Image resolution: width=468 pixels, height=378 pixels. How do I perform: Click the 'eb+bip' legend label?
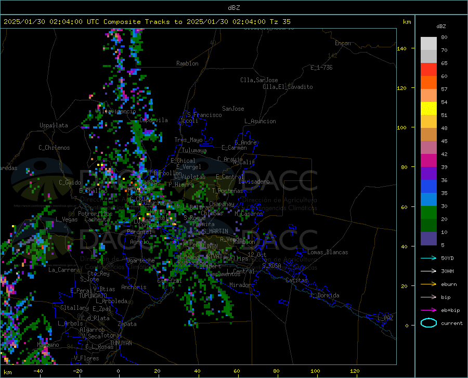(450, 310)
